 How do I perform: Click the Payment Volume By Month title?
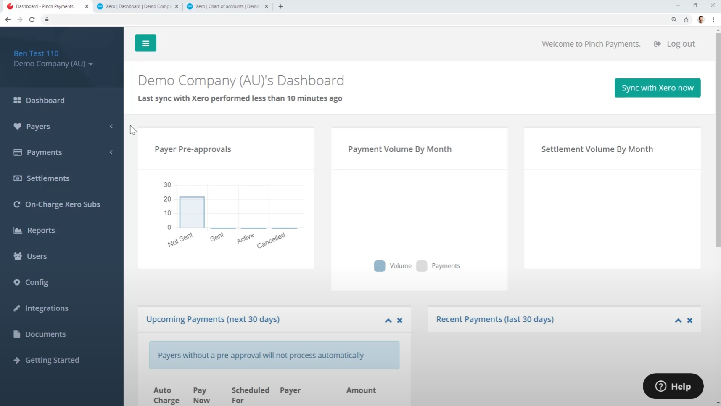400,149
